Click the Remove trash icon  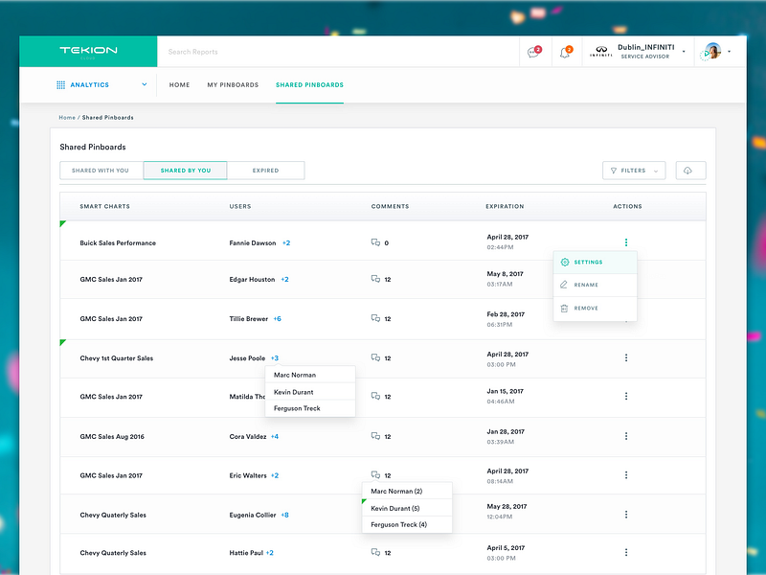point(564,309)
